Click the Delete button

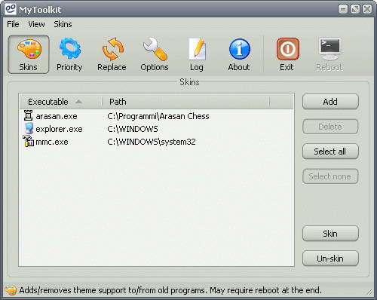[x=330, y=127]
